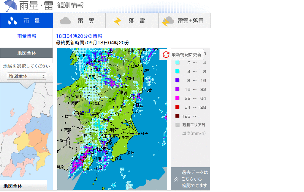Click 勝浦 label on rainfall map

[131, 153]
